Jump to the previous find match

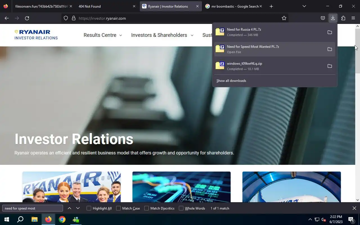[69, 208]
